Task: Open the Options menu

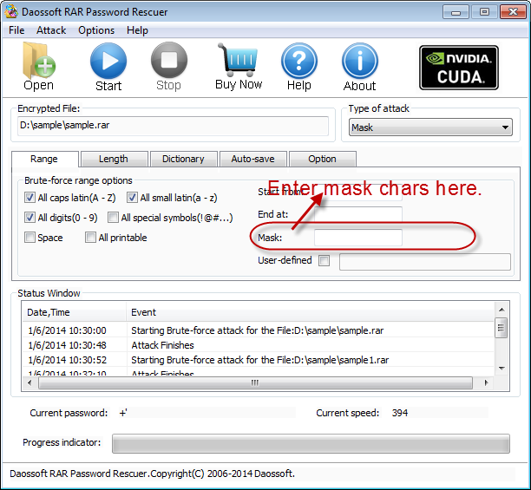Action: [96, 30]
